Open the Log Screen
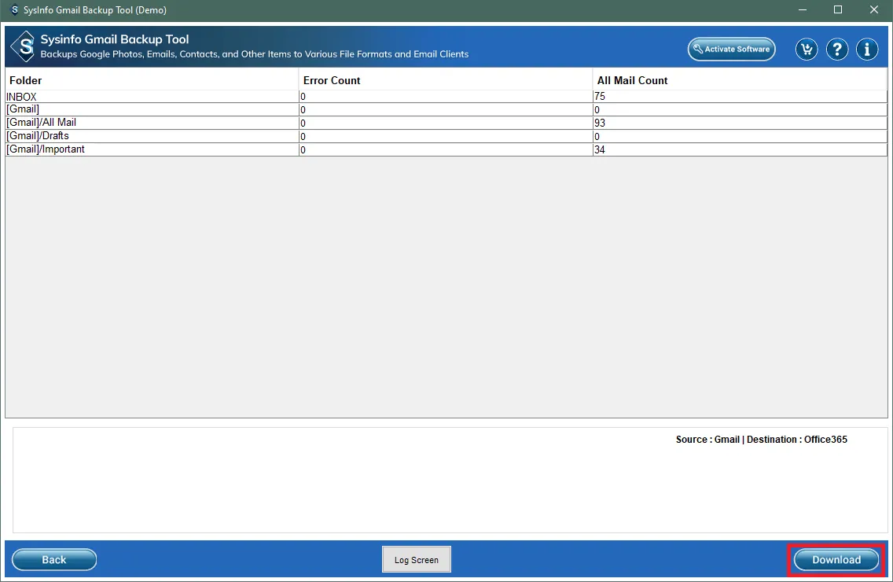Screen dimensions: 893x582 tap(417, 560)
